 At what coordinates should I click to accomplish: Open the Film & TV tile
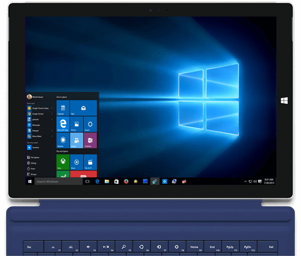click(x=90, y=162)
